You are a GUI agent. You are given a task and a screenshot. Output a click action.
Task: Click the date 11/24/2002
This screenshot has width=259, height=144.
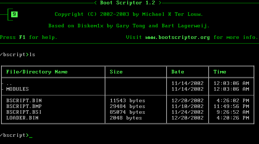187,112
